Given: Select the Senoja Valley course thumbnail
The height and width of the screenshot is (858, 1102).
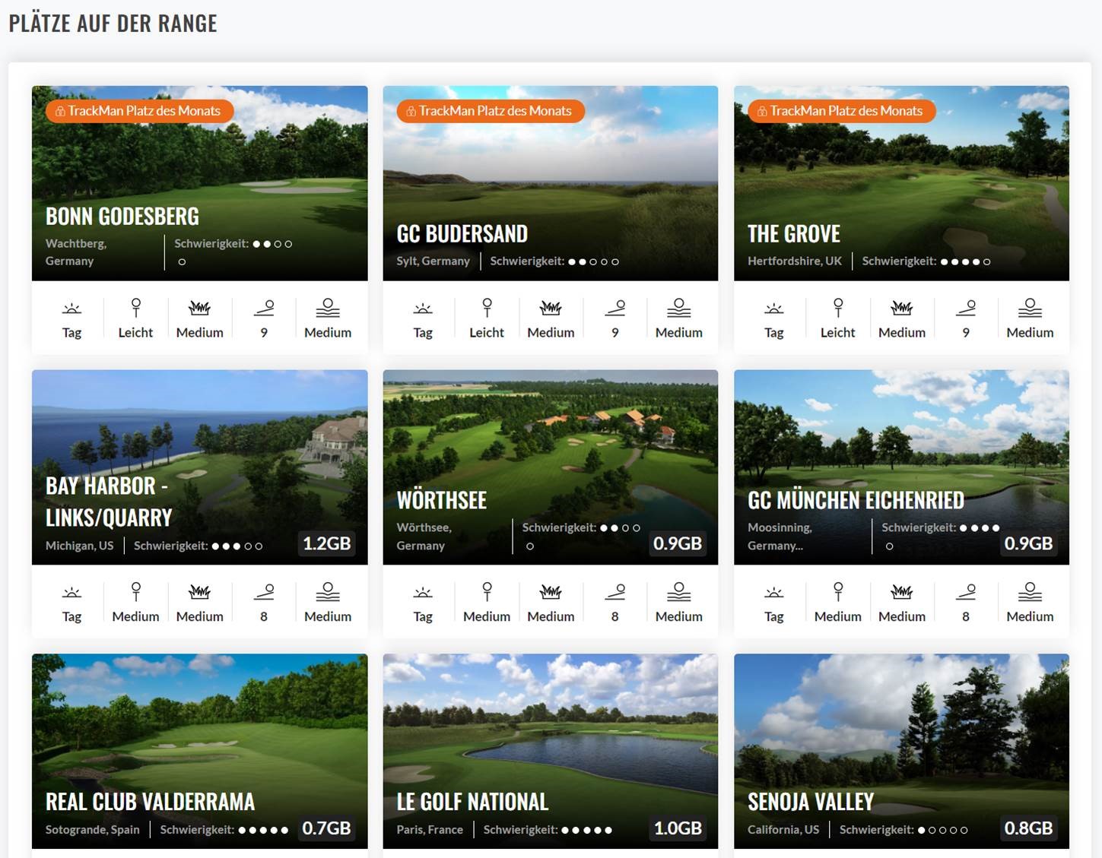Looking at the screenshot, I should 901,751.
